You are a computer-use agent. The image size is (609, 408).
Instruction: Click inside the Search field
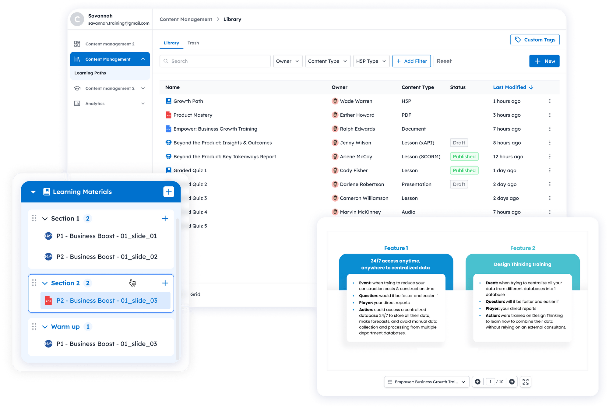coord(215,61)
